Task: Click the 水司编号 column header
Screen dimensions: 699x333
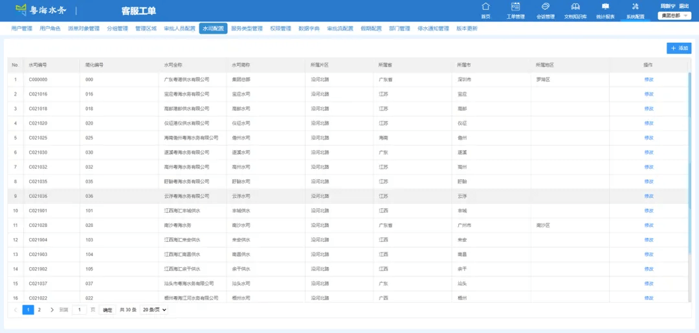Action: (38, 65)
